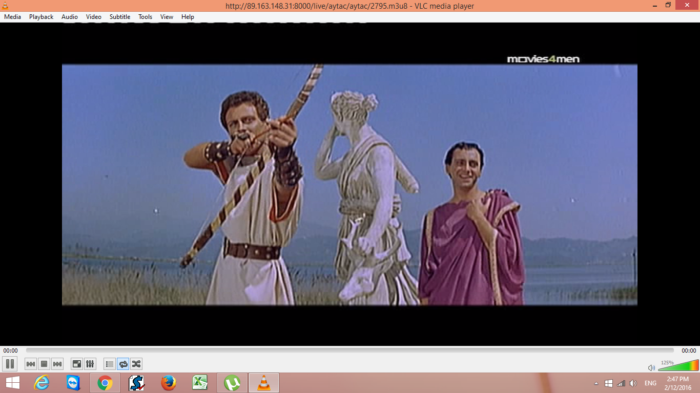Image resolution: width=700 pixels, height=393 pixels.
Task: Open Firefox from the taskbar
Action: [x=168, y=383]
